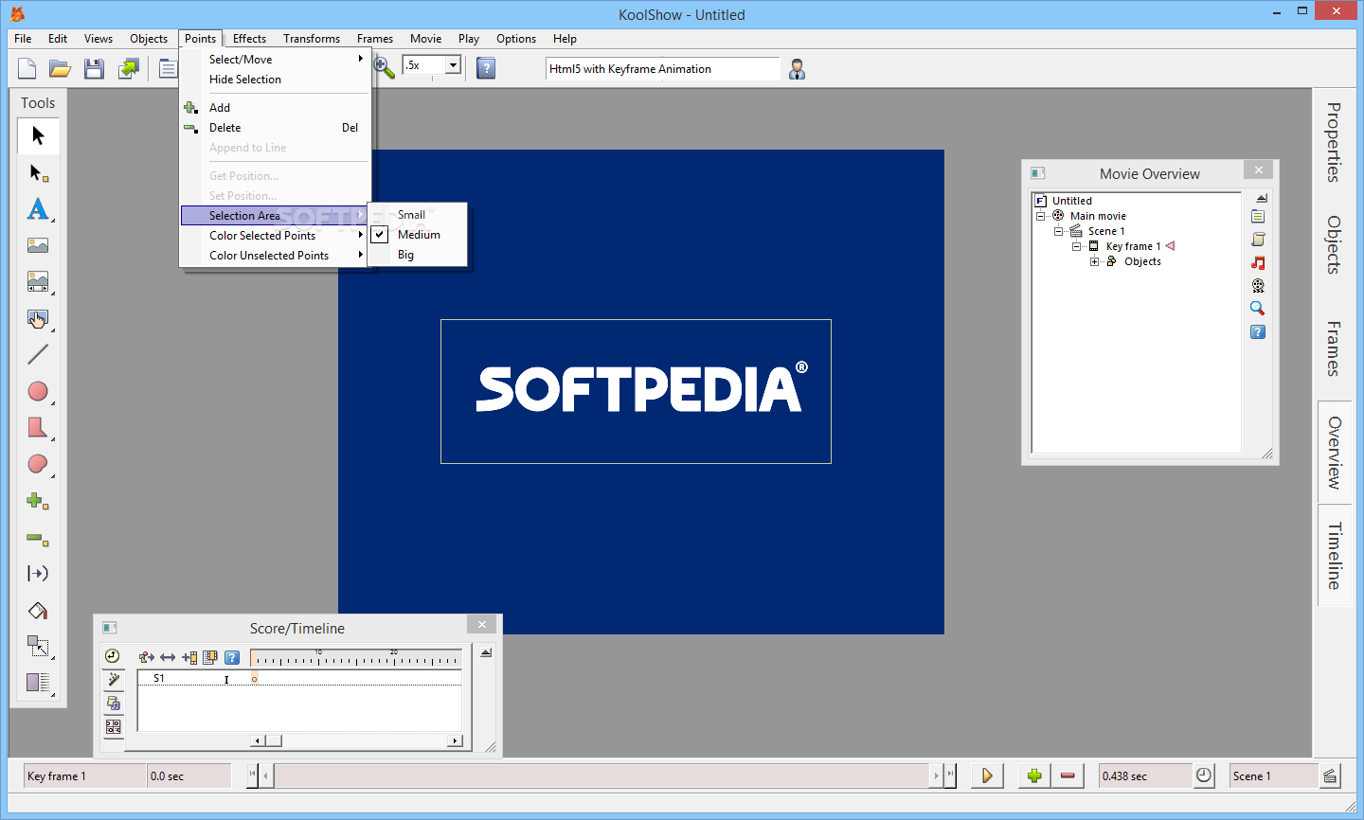The height and width of the screenshot is (820, 1364).
Task: Choose Hide Selection from Points menu
Action: click(x=275, y=80)
